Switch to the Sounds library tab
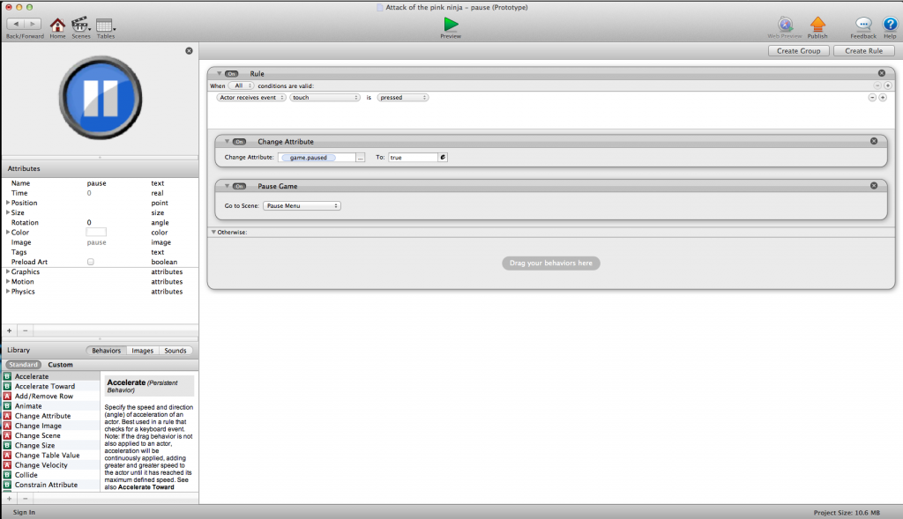This screenshot has width=903, height=519. pyautogui.click(x=175, y=351)
